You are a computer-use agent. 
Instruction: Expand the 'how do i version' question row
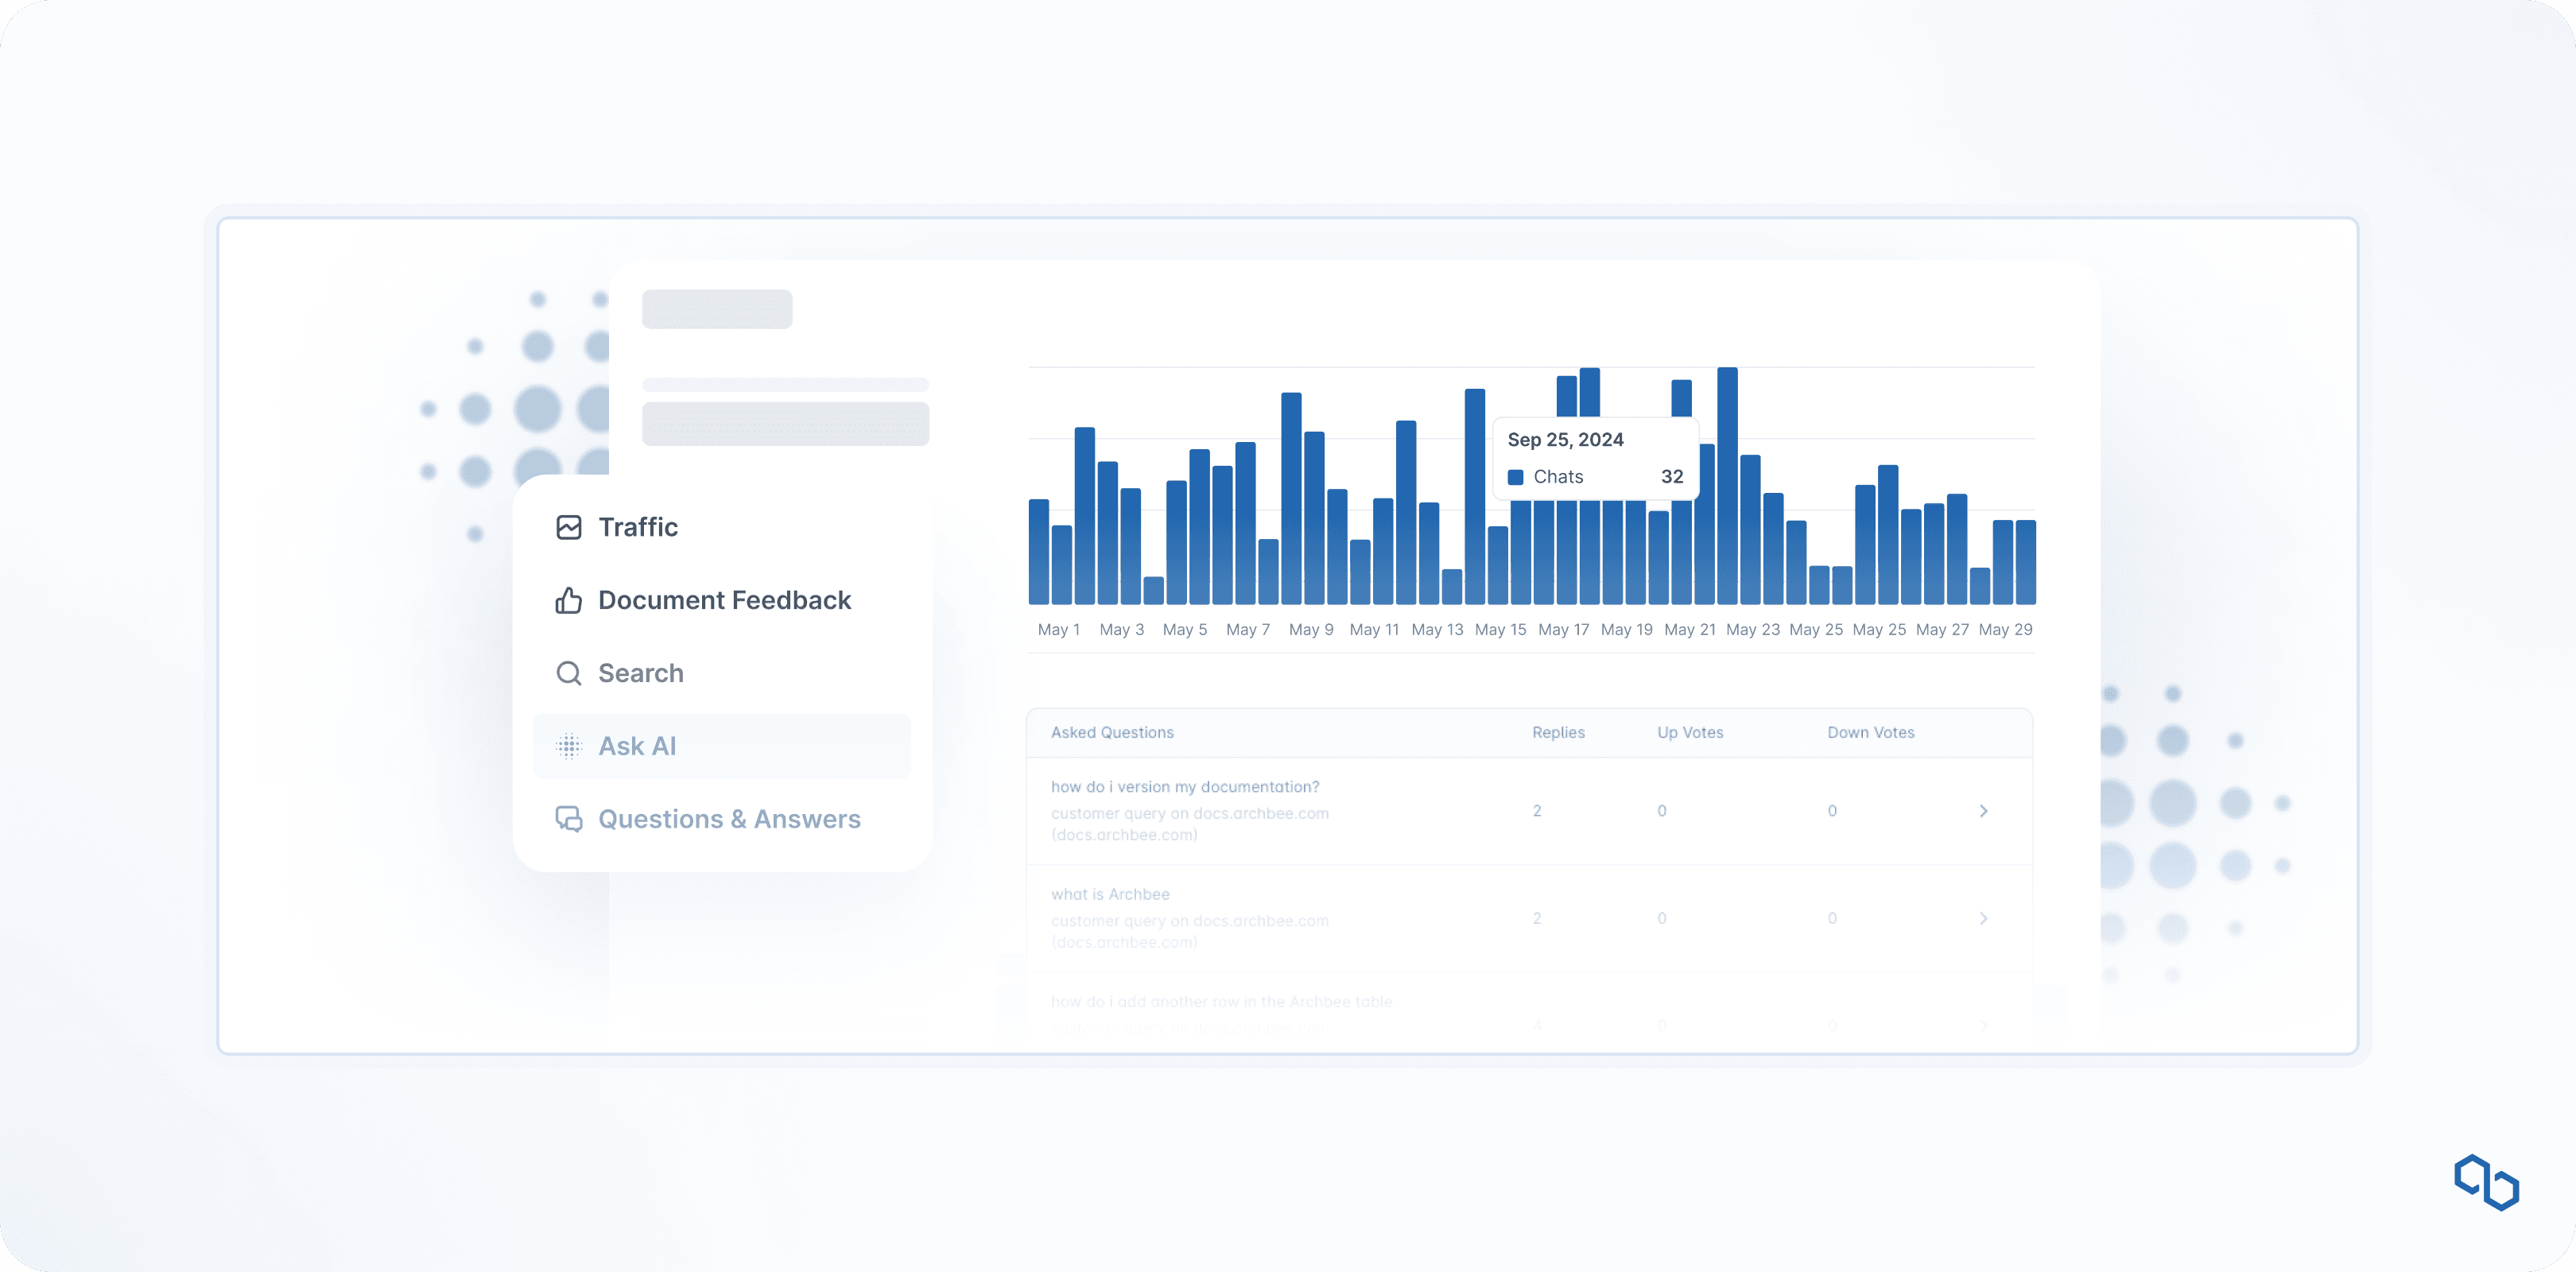click(x=1983, y=811)
